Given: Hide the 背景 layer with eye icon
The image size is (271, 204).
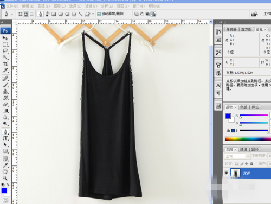Looking at the screenshot, I should tap(227, 173).
